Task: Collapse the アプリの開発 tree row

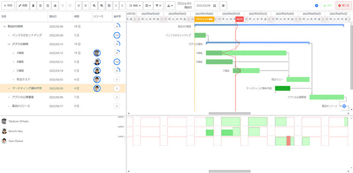Action: click(9, 44)
